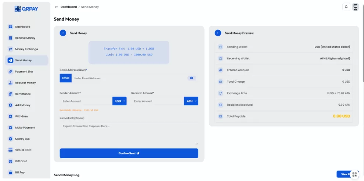Click the floating QR code icon
Viewport: 364px width, 181px height.
(354, 174)
